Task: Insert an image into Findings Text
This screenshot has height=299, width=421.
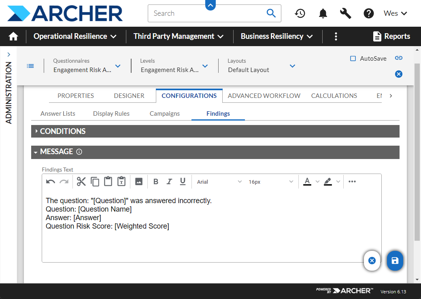Action: pos(139,182)
